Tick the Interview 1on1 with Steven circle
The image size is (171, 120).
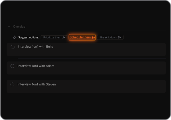click(12, 84)
